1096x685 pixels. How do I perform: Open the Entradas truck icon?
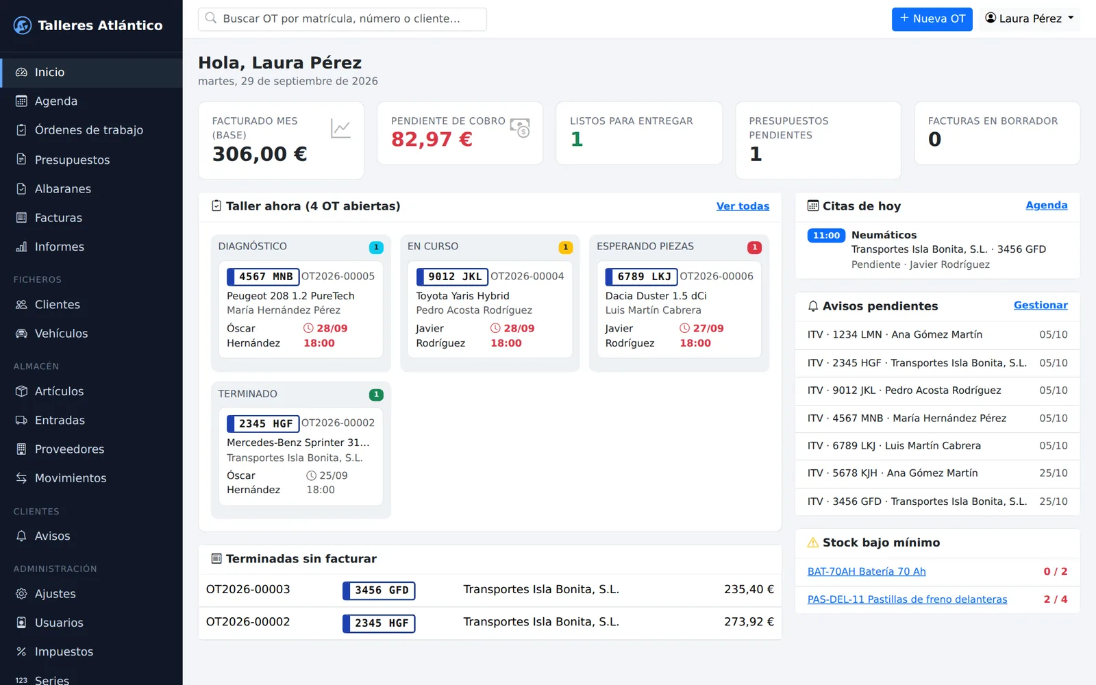(x=21, y=420)
